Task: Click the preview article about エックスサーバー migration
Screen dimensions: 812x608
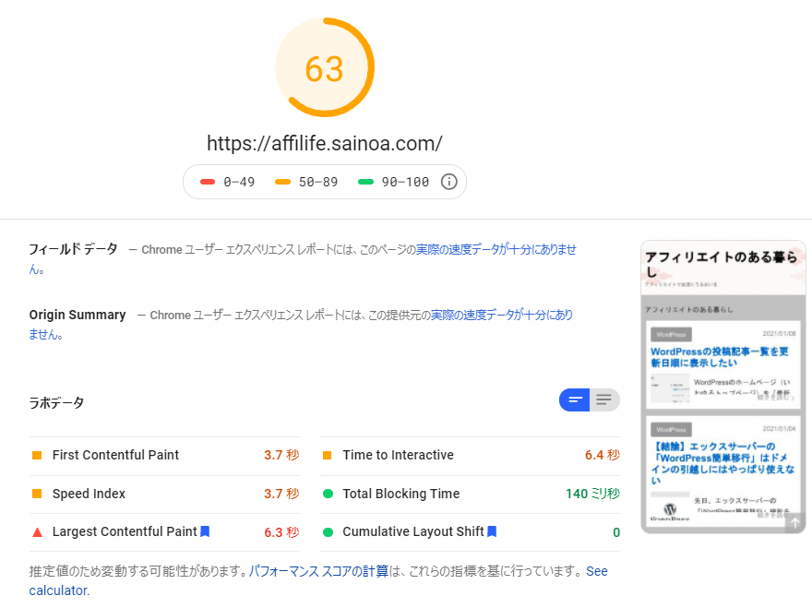Action: pyautogui.click(x=722, y=463)
